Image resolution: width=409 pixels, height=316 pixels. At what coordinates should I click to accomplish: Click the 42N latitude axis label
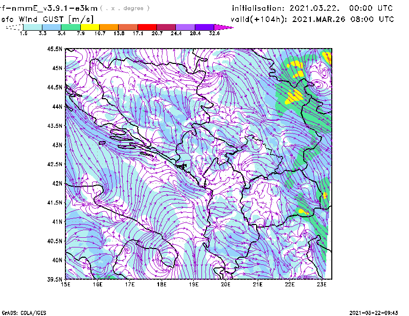(56, 183)
